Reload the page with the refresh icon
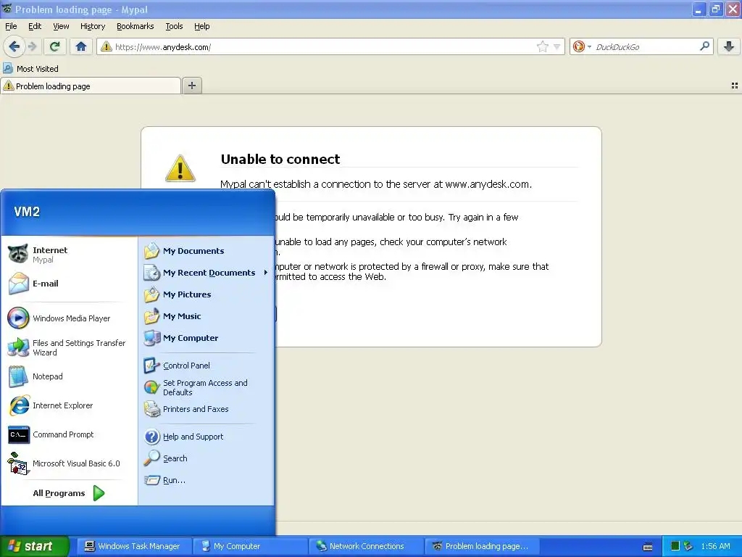742x557 pixels. click(54, 46)
